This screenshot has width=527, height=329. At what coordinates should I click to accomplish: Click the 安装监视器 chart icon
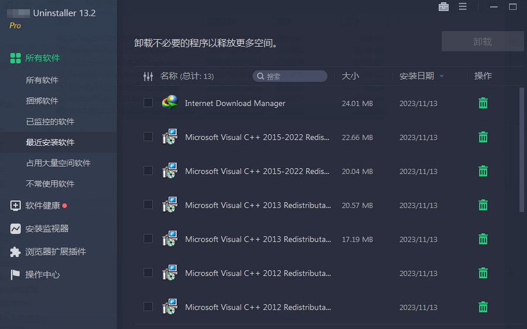[x=15, y=228]
